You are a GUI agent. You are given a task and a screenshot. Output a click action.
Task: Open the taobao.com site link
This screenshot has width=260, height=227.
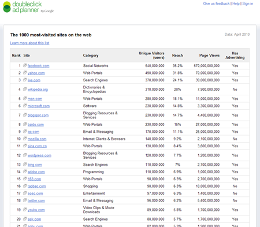(36, 187)
